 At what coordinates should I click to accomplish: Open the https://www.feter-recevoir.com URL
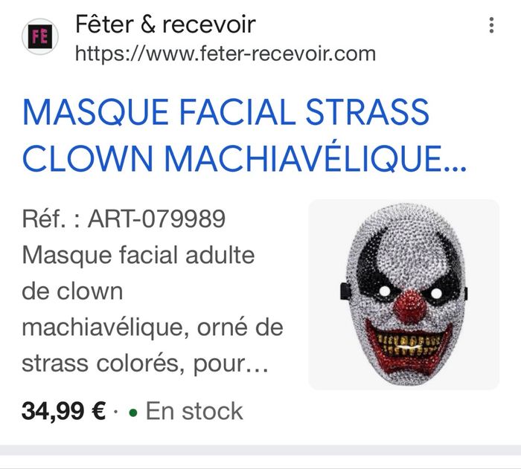[x=226, y=54]
